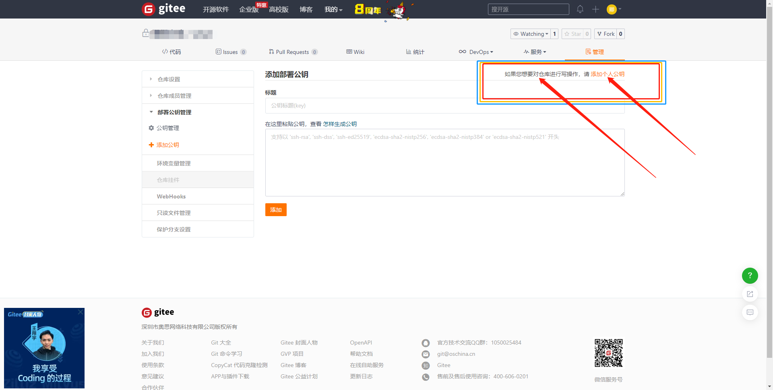
Task: Fork this repository
Action: (x=606, y=34)
